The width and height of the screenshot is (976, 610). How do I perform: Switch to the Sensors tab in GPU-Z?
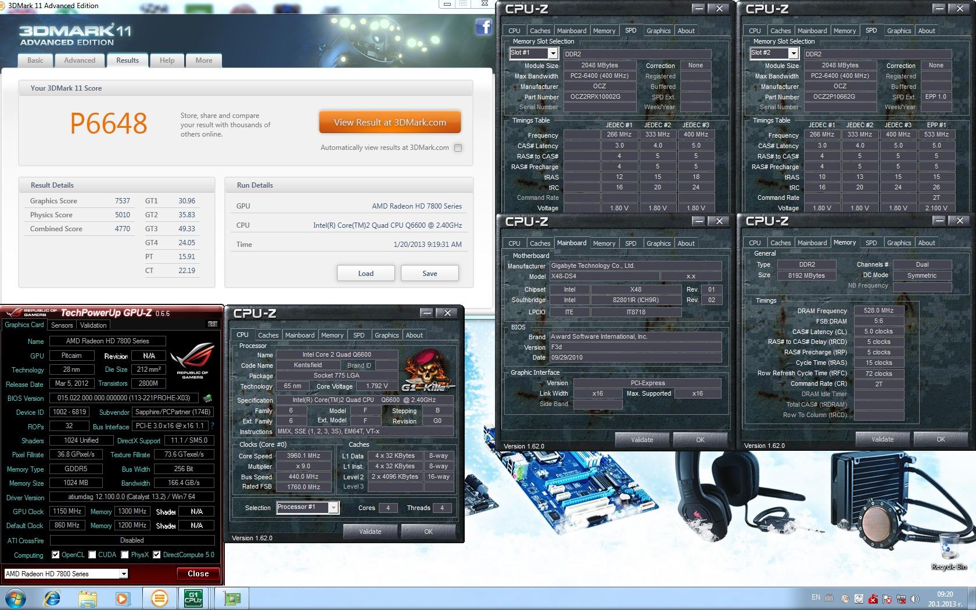point(62,325)
